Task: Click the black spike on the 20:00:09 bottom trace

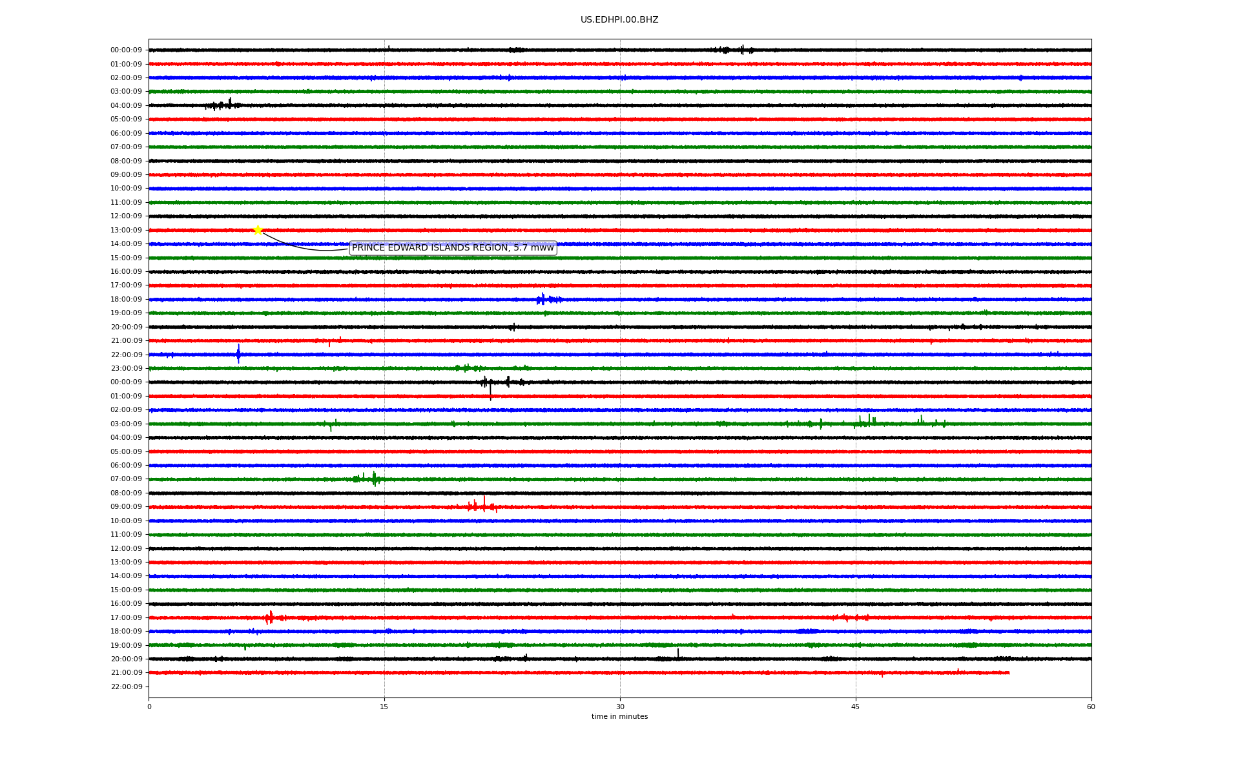Action: coord(677,655)
